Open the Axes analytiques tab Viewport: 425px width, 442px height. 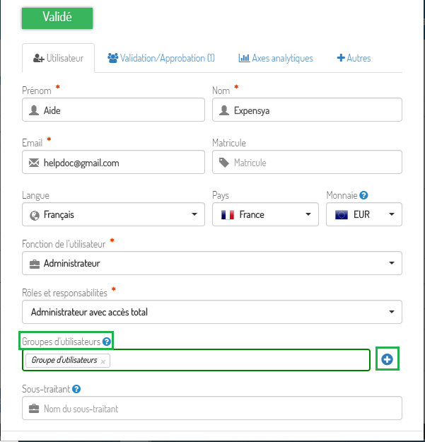tap(276, 58)
